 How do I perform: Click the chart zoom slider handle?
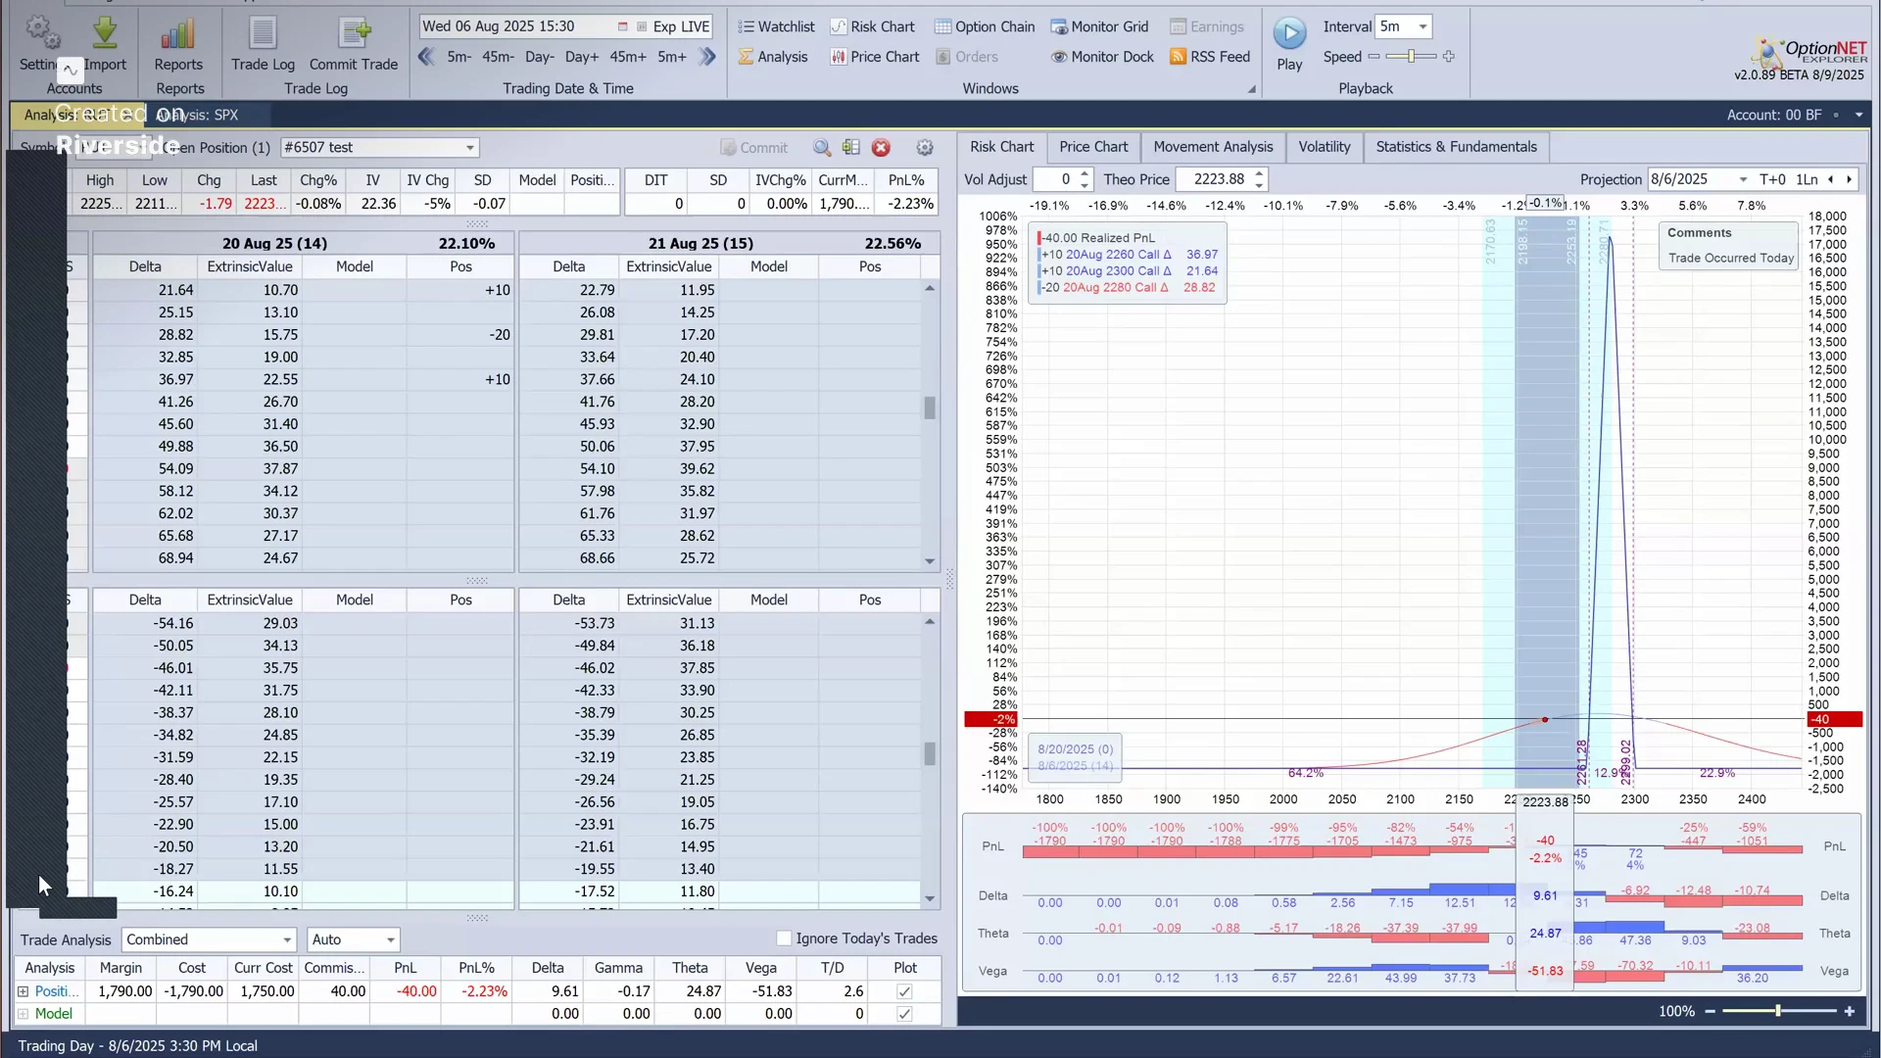click(x=1777, y=1011)
